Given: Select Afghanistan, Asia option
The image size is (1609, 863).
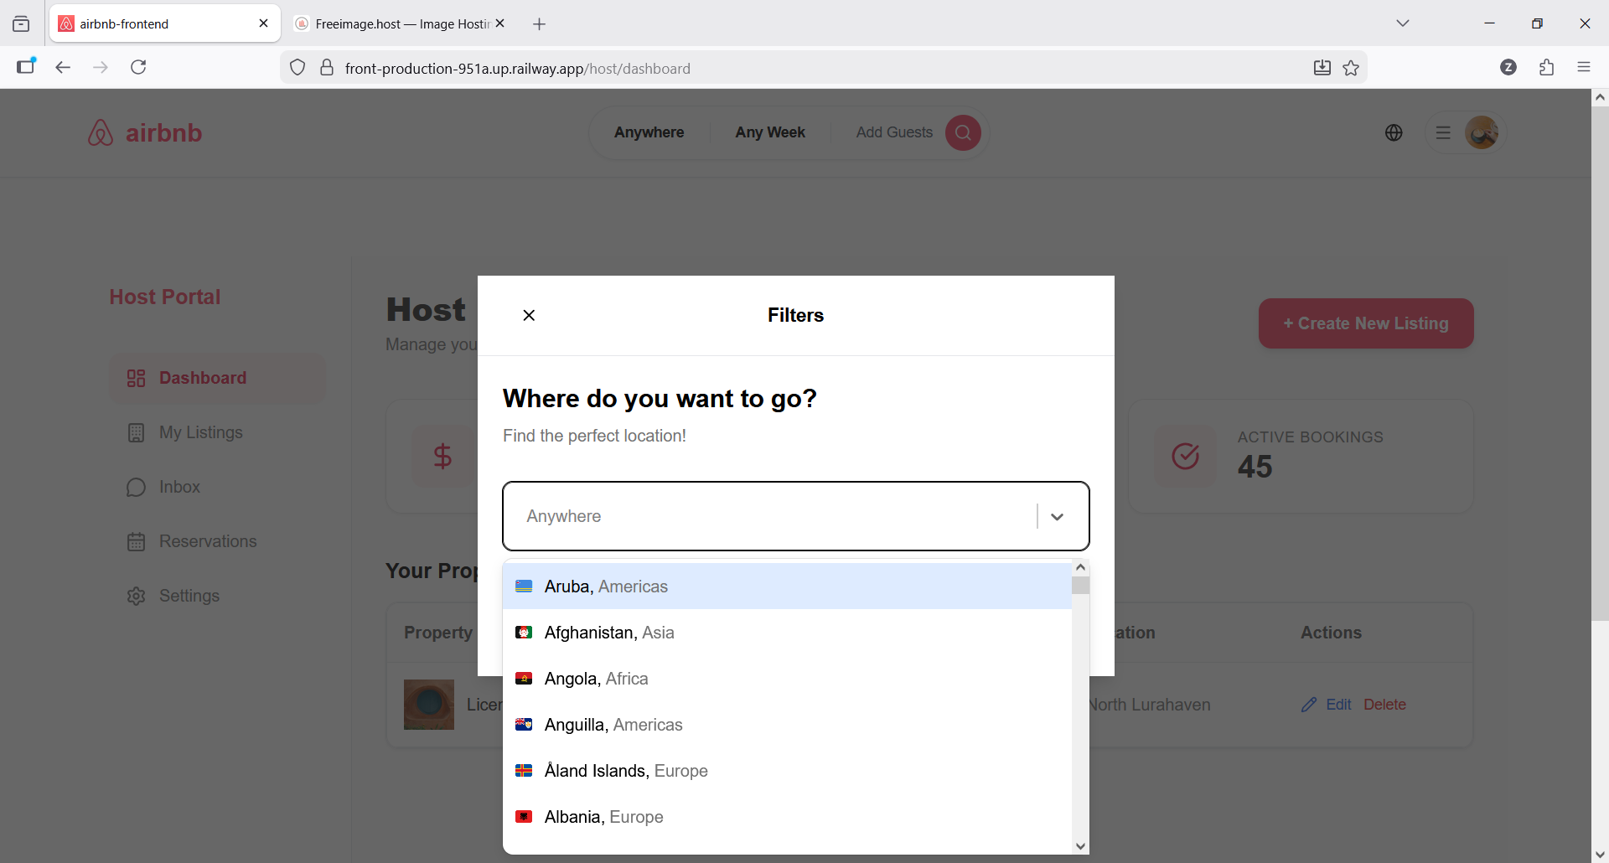Looking at the screenshot, I should (787, 633).
